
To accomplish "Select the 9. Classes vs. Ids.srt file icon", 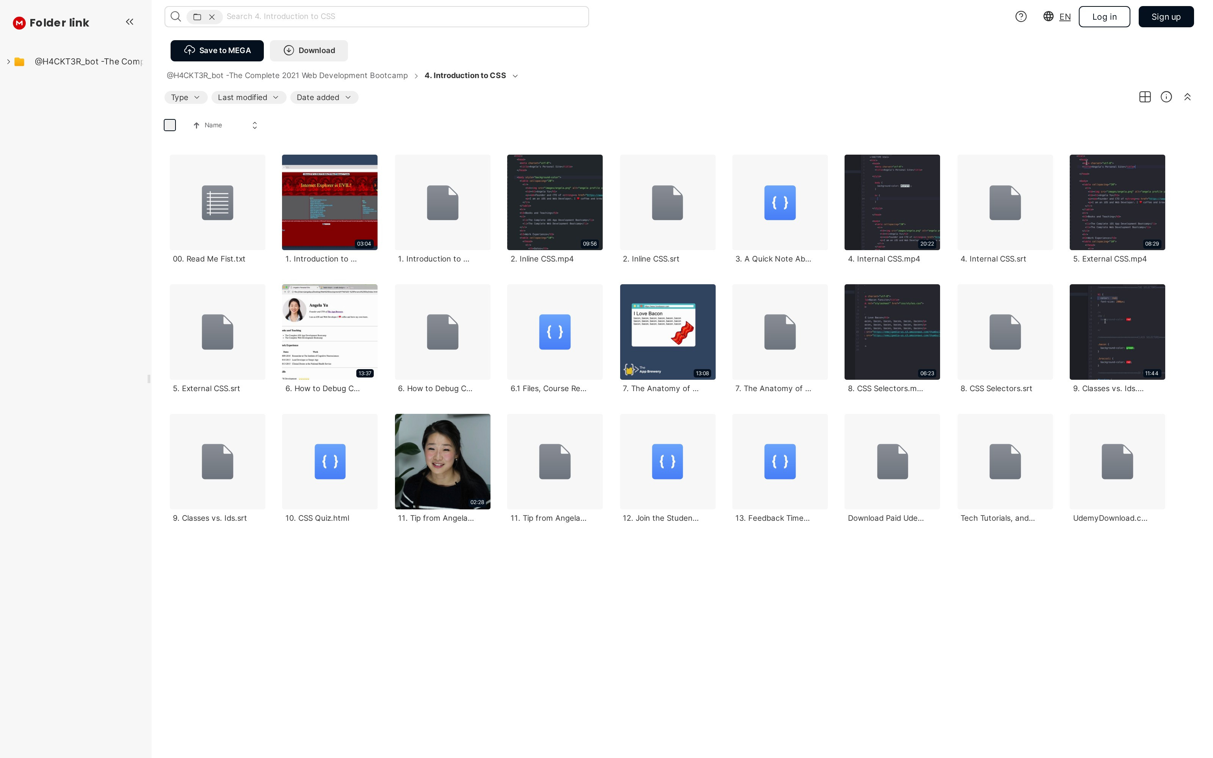I will pos(218,461).
